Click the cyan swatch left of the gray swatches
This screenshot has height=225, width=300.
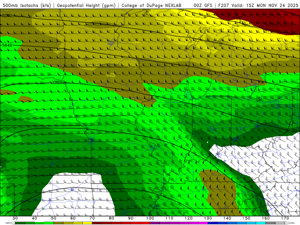[261, 223]
